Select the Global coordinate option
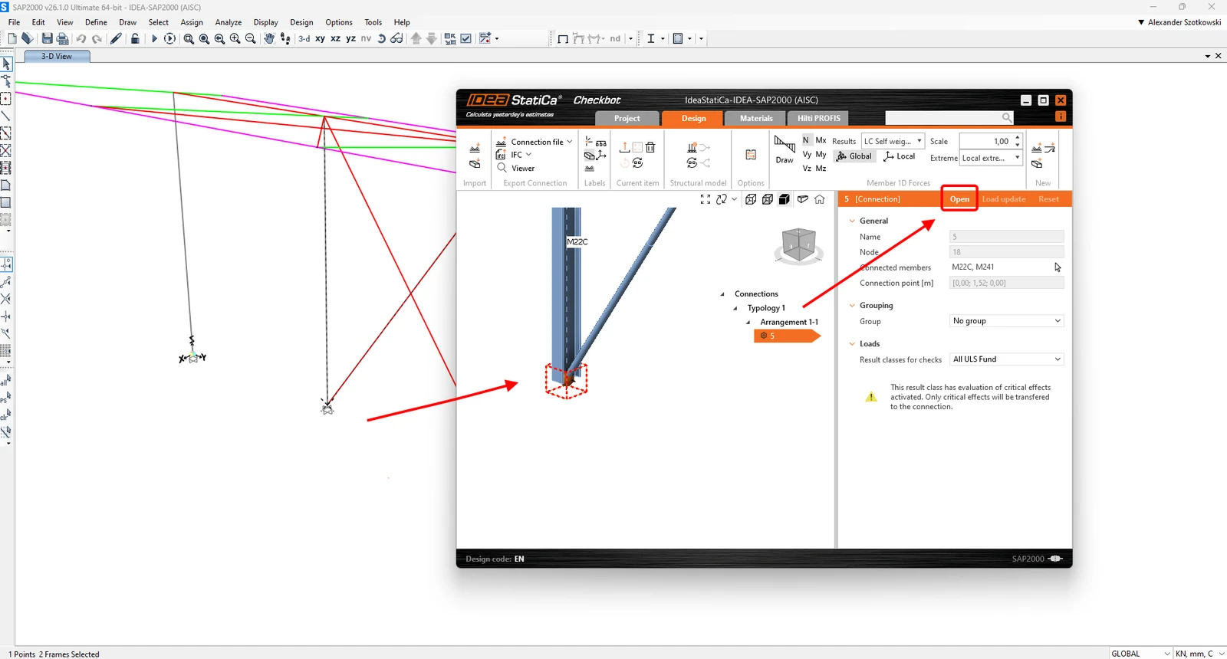 pyautogui.click(x=854, y=156)
